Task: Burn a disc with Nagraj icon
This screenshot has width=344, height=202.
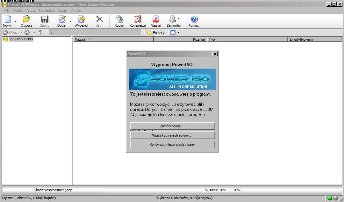Action: point(156,19)
